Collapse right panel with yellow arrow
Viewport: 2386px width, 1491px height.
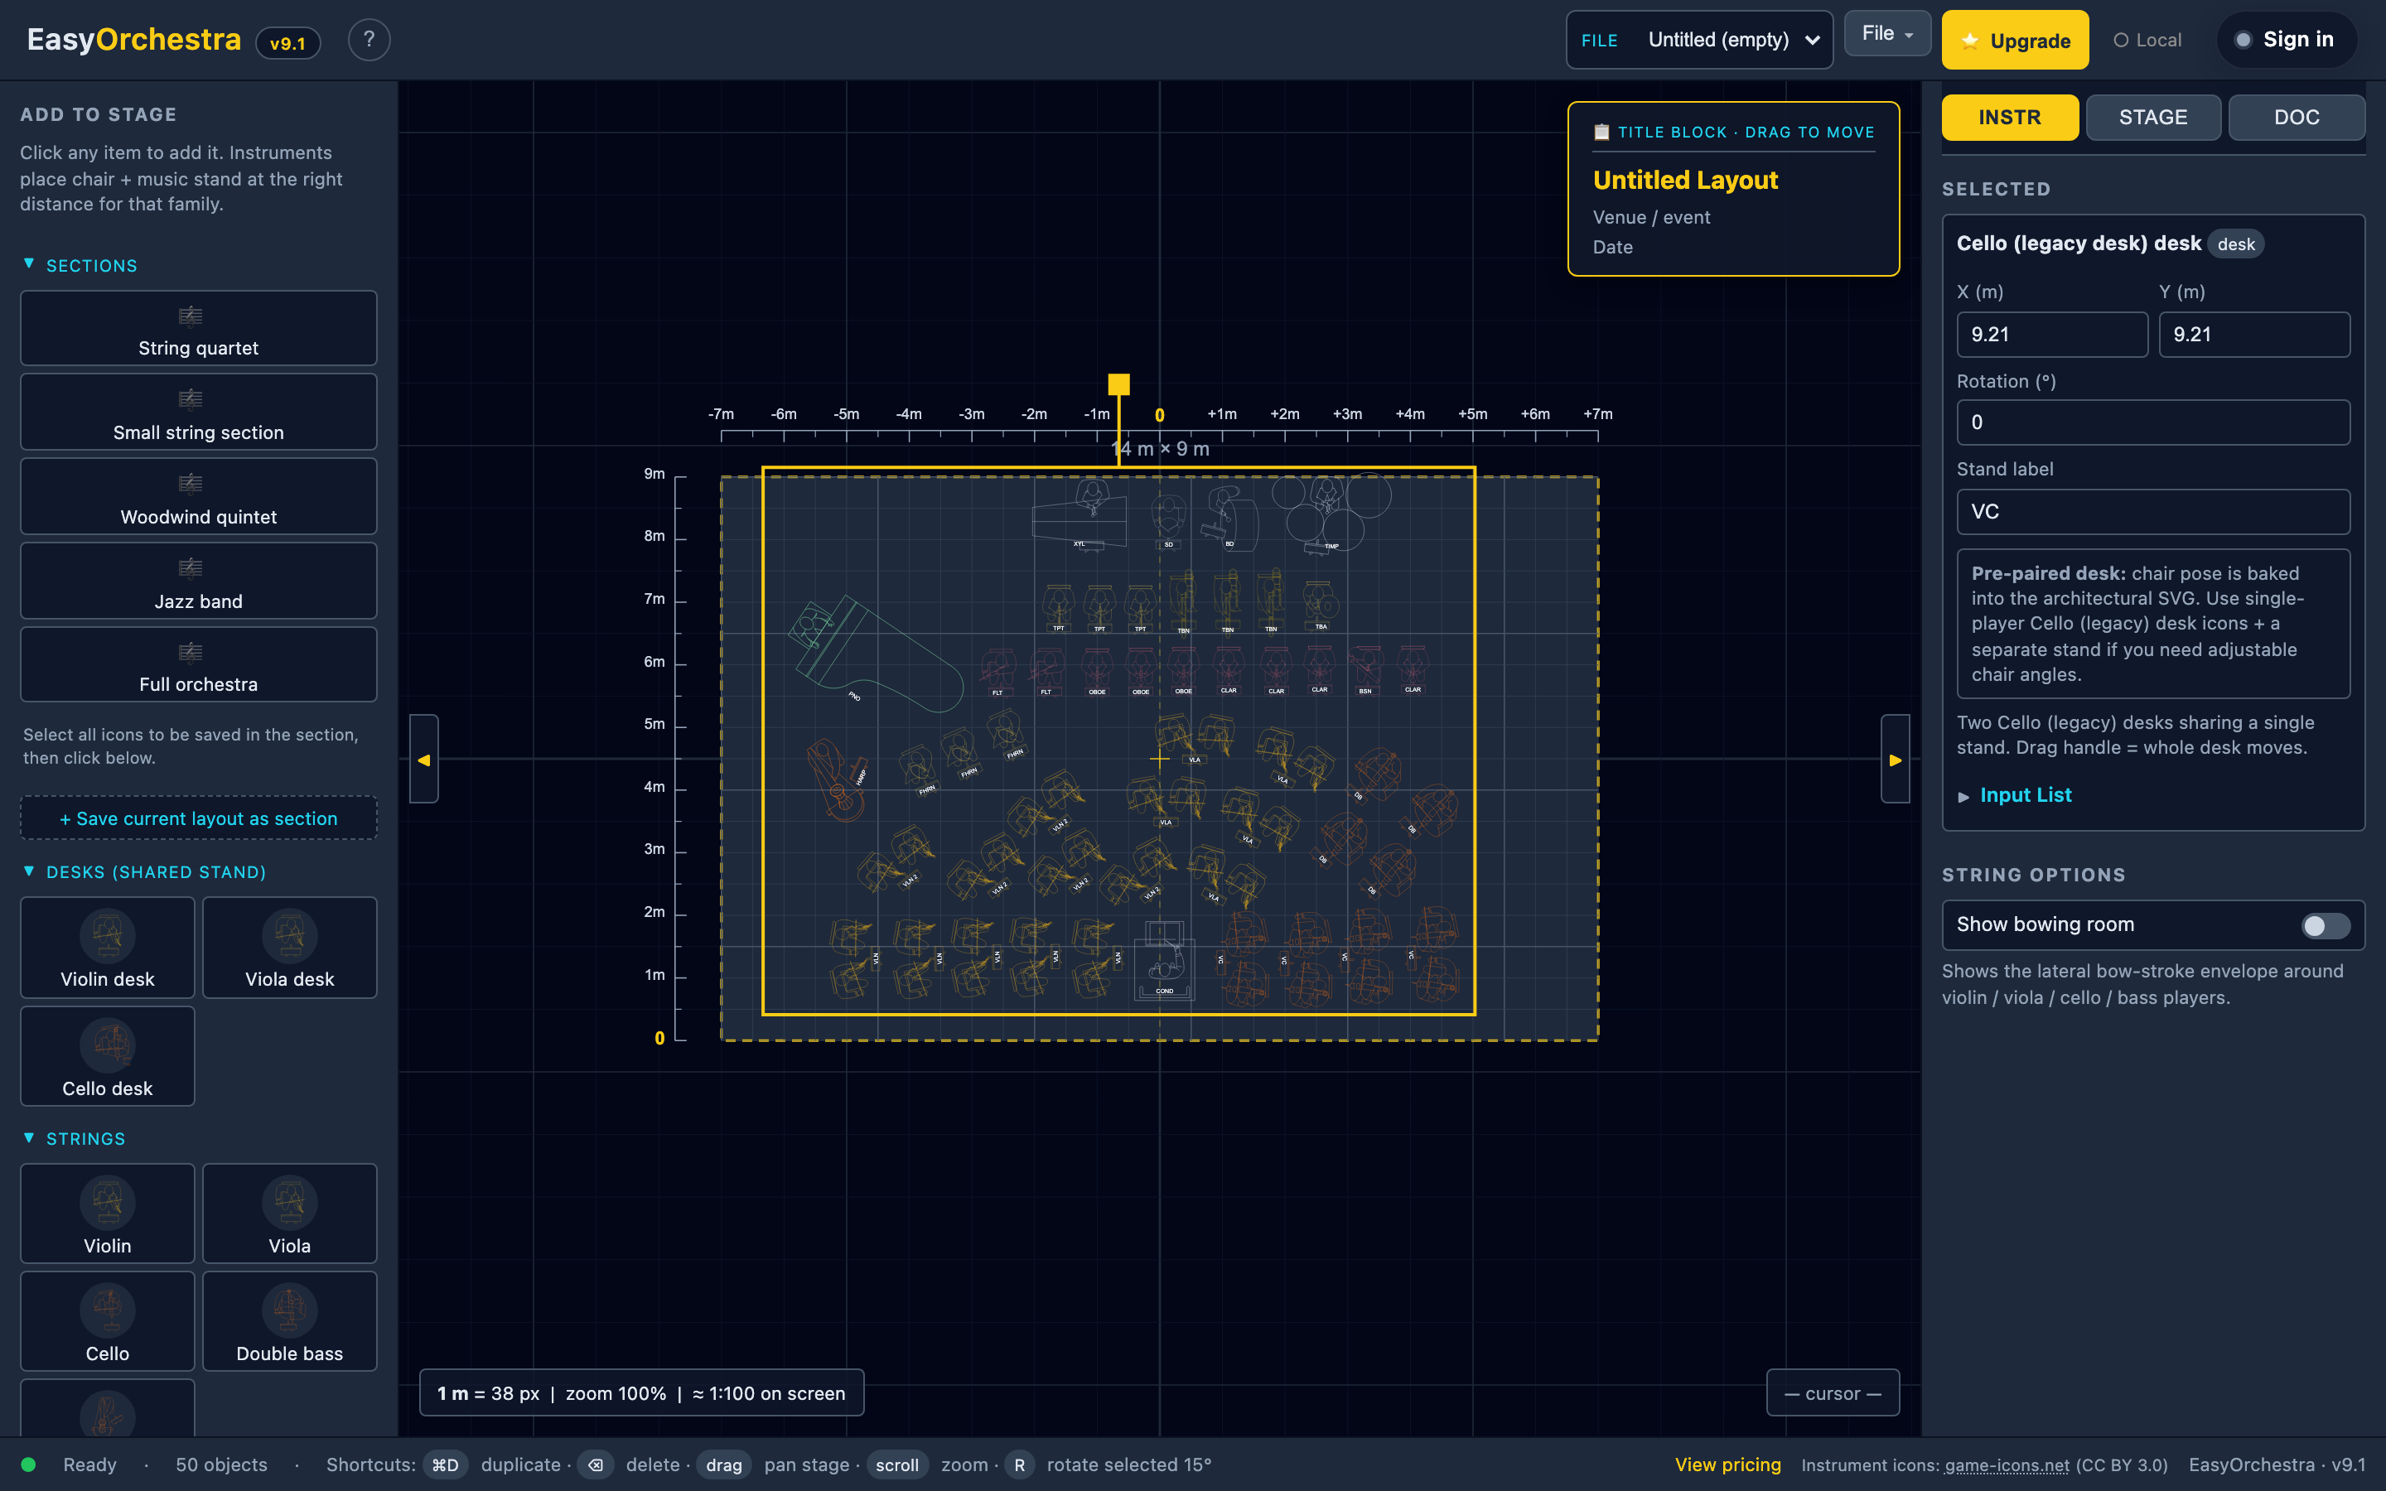[1895, 760]
